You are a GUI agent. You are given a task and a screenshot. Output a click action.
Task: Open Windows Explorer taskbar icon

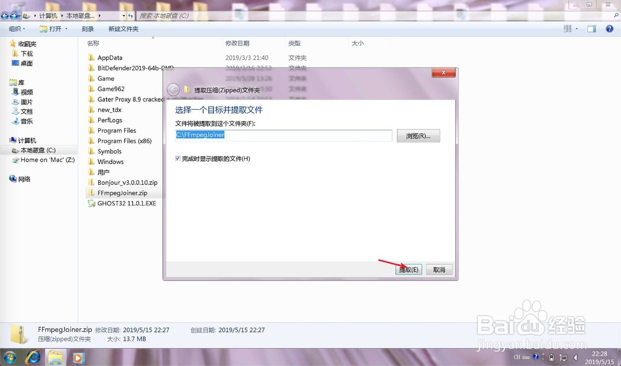(55, 358)
